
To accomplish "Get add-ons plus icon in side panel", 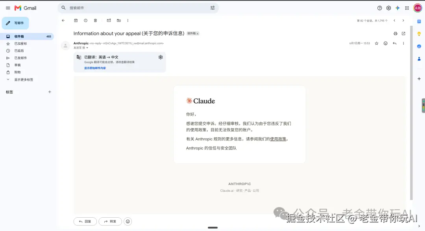I will (419, 79).
